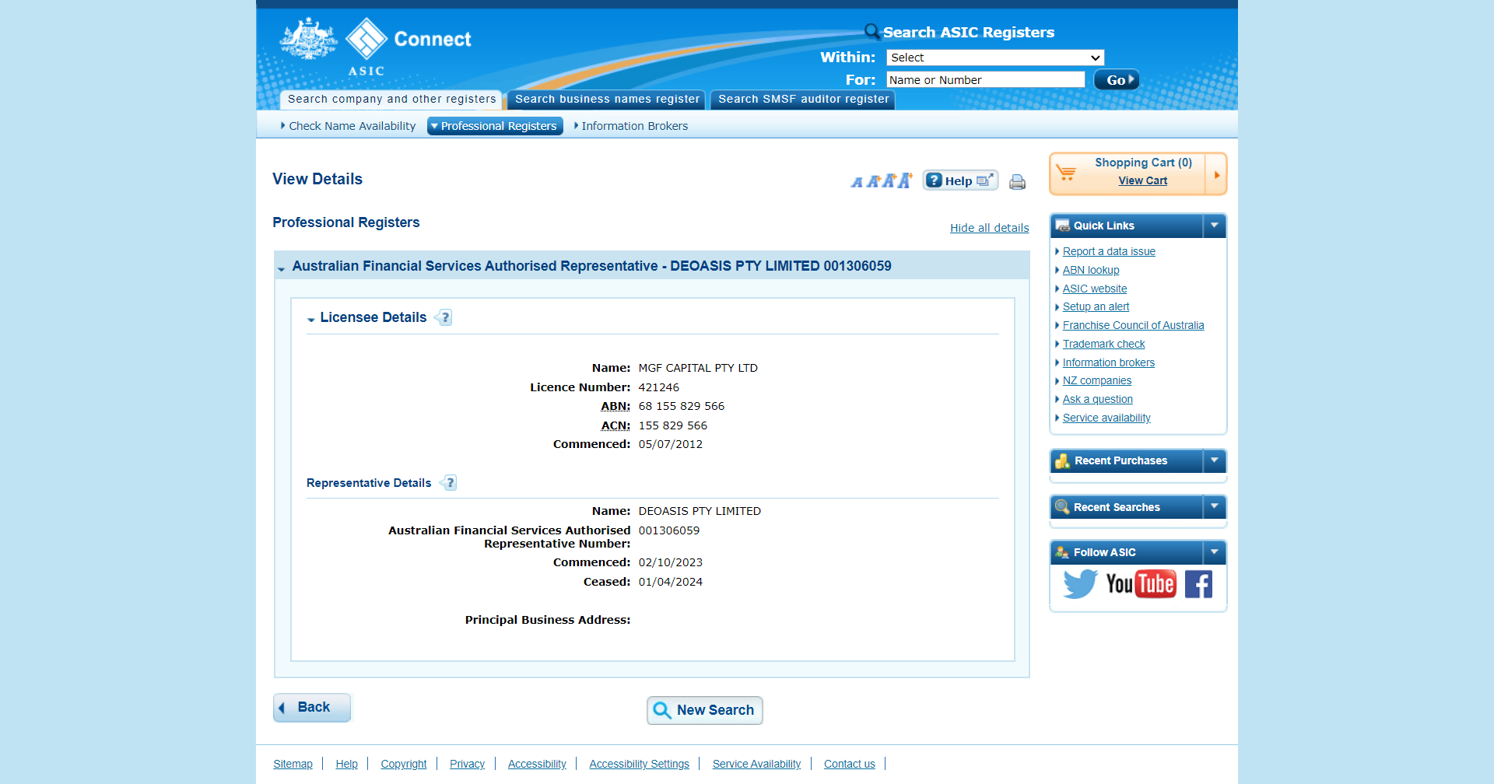Open the Copyright footer link
The width and height of the screenshot is (1494, 784).
pos(404,764)
